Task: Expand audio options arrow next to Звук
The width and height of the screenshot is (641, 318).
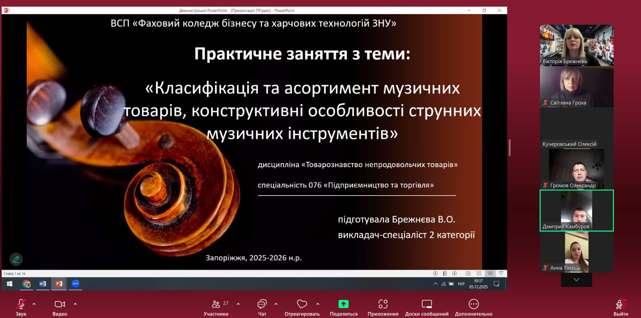Action: point(34,304)
